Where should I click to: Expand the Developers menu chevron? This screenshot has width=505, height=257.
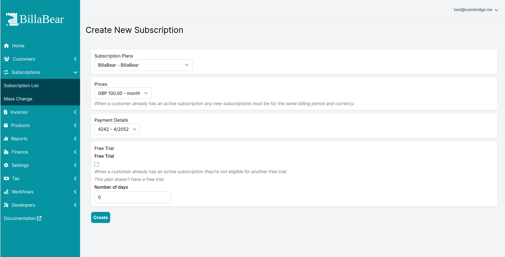point(75,205)
